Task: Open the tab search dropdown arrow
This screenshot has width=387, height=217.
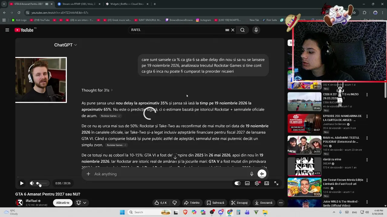Action: tap(4, 4)
